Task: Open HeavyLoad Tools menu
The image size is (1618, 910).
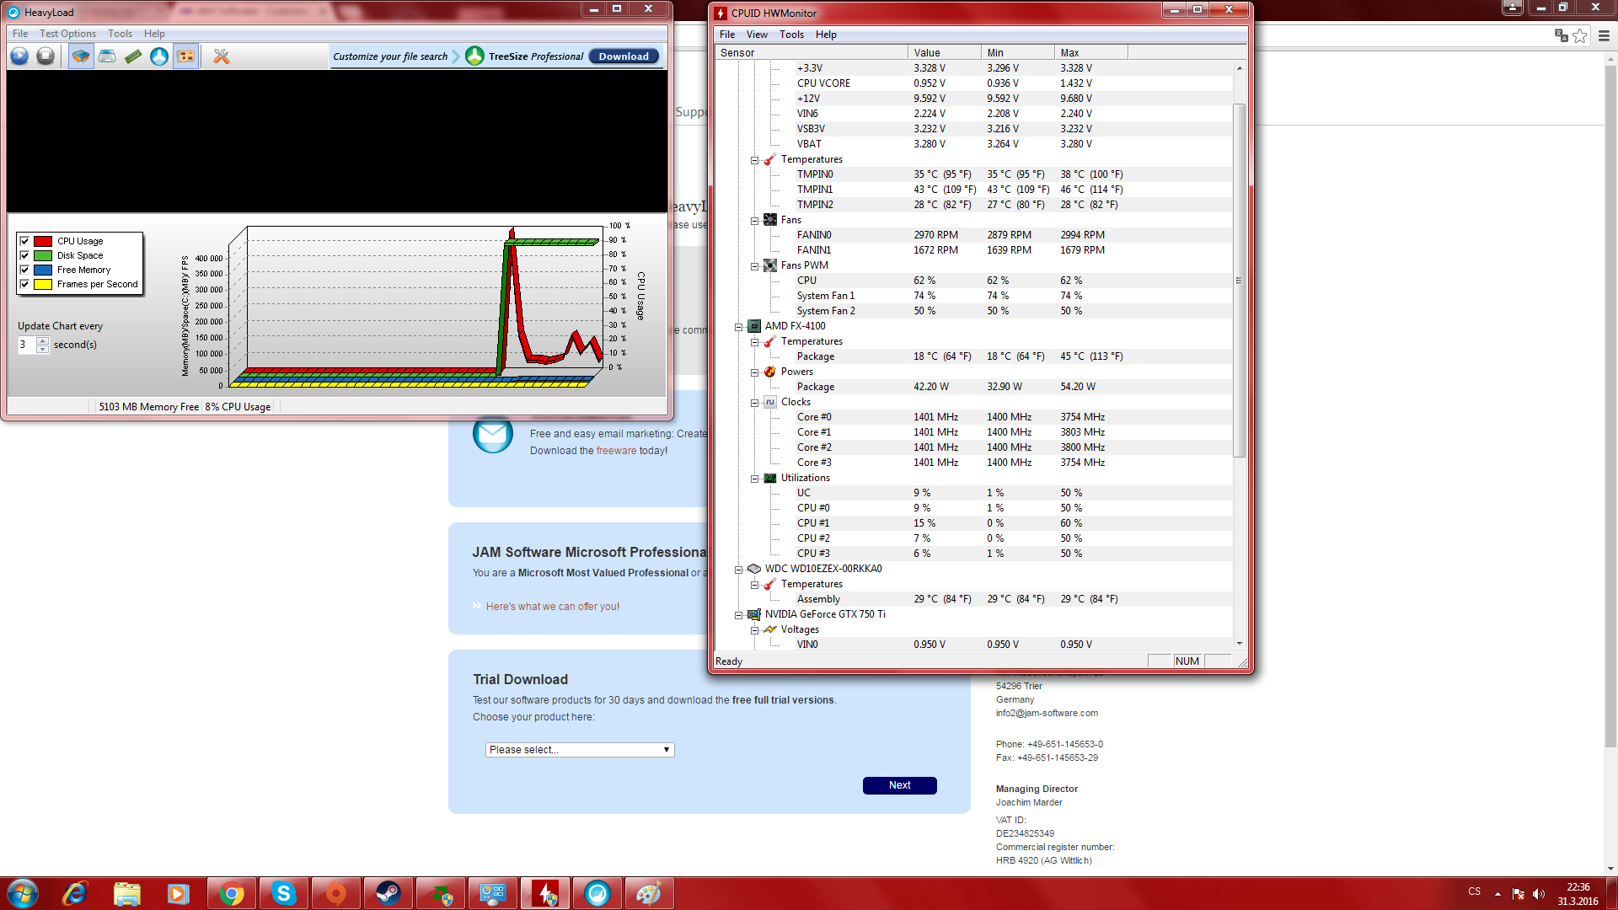Action: 120,34
